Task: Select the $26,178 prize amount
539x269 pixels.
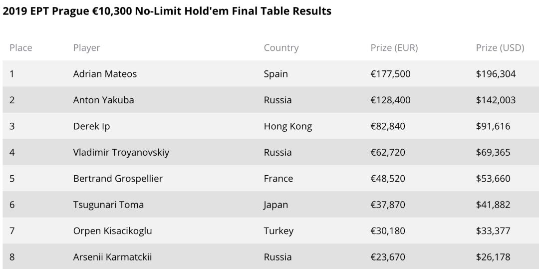Action: [x=493, y=257]
